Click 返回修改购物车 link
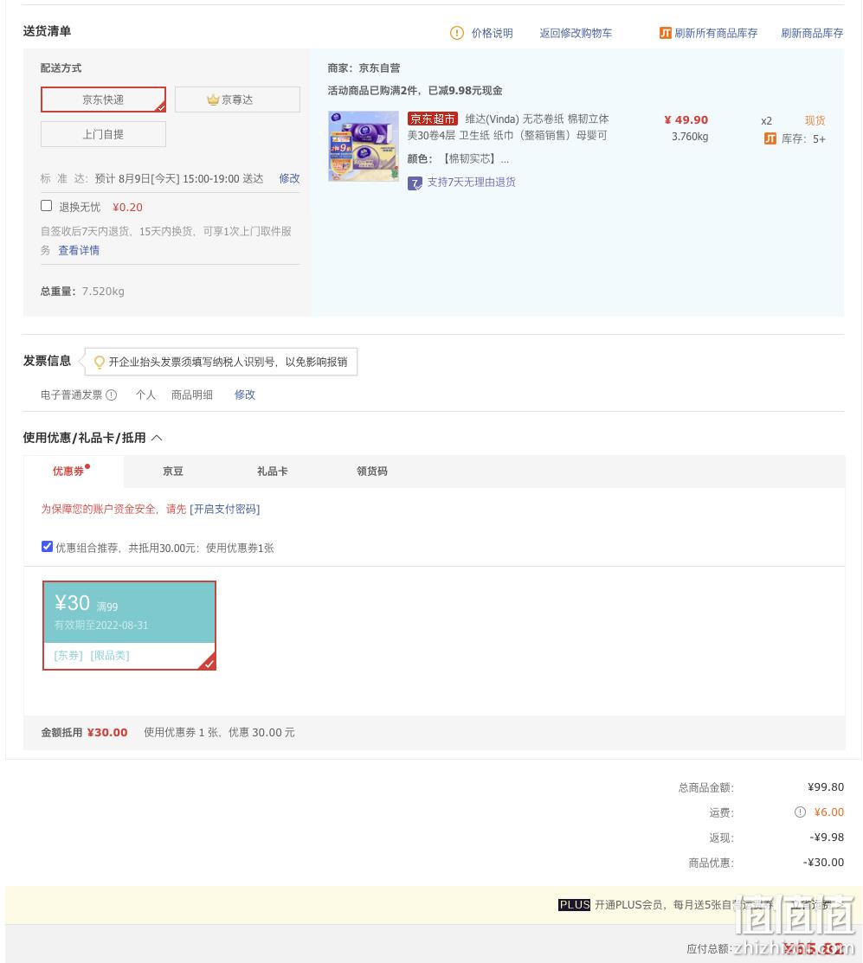The height and width of the screenshot is (963, 863). click(576, 33)
